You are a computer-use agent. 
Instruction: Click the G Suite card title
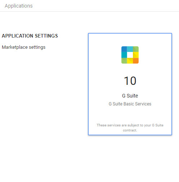point(130,96)
